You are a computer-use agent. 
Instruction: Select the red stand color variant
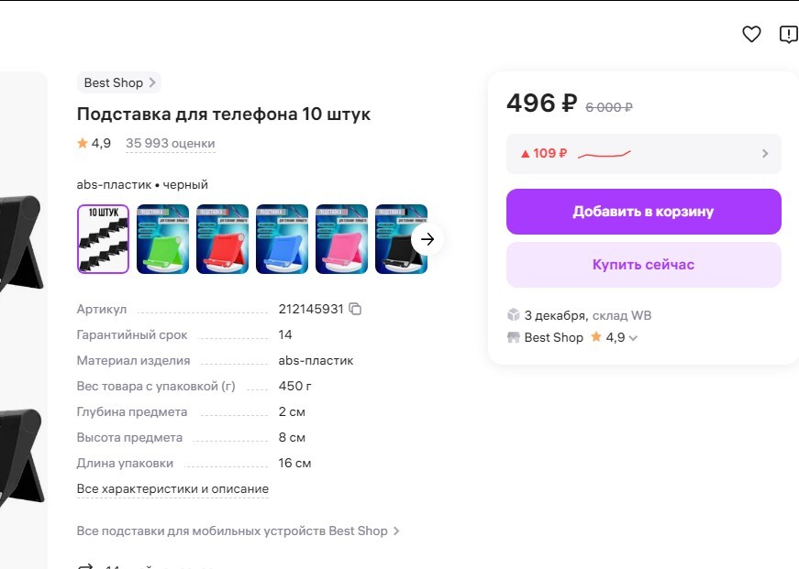pyautogui.click(x=222, y=239)
